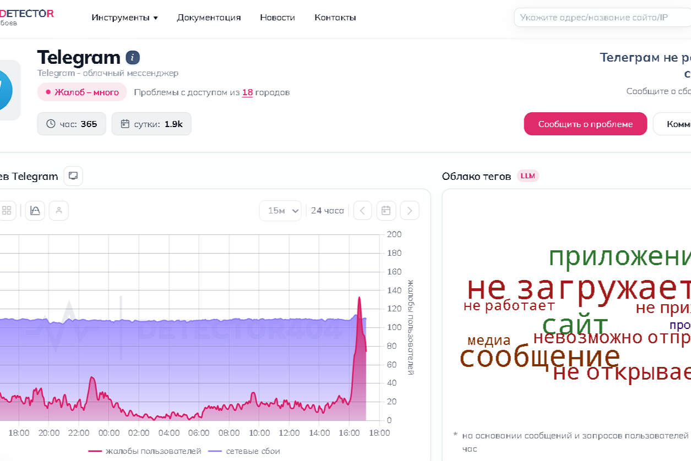This screenshot has height=461, width=691.
Task: Click the complaints peak on the chart
Action: 360,298
